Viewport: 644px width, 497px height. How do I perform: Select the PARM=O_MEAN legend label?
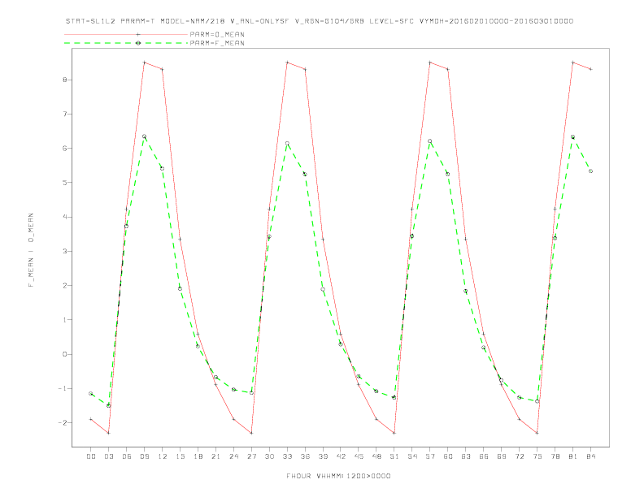217,34
